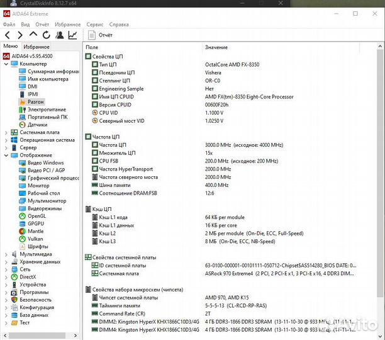Open the Сервис menu
This screenshot has width=385, height=340.
(95, 25)
